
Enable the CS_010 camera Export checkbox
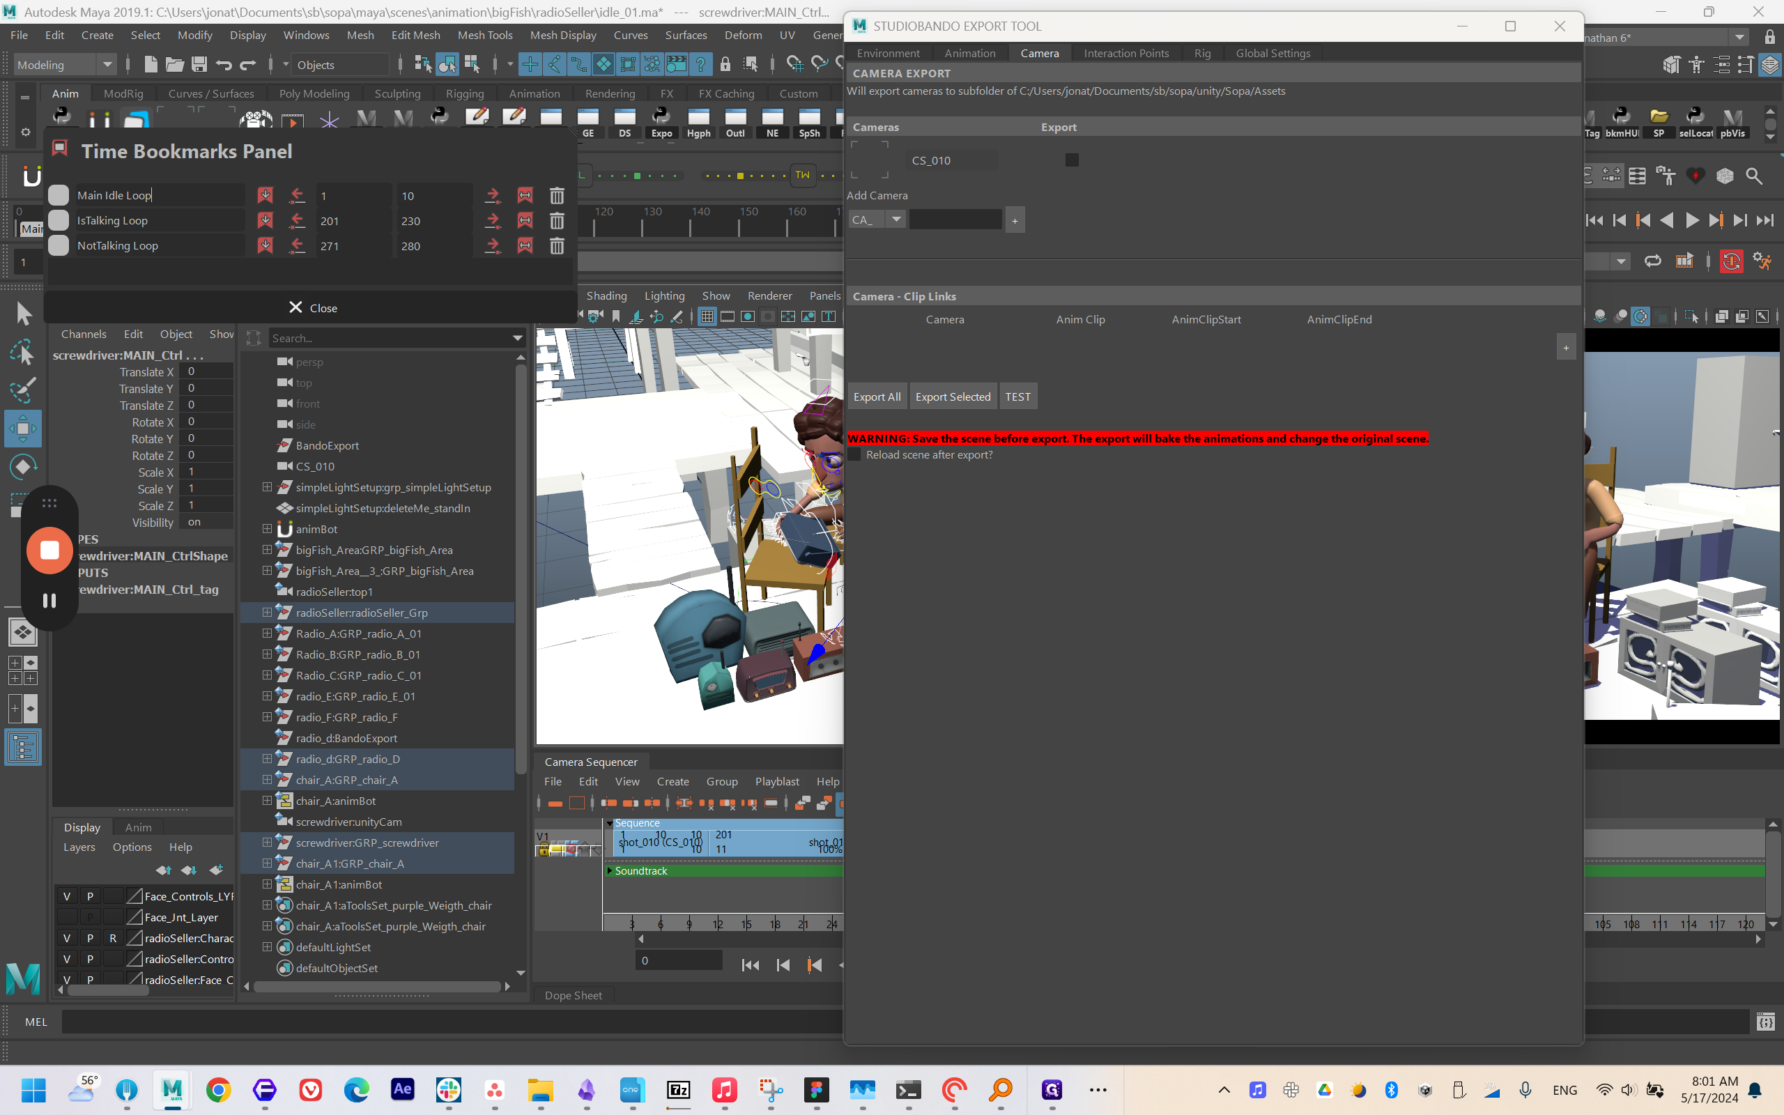(x=1072, y=160)
